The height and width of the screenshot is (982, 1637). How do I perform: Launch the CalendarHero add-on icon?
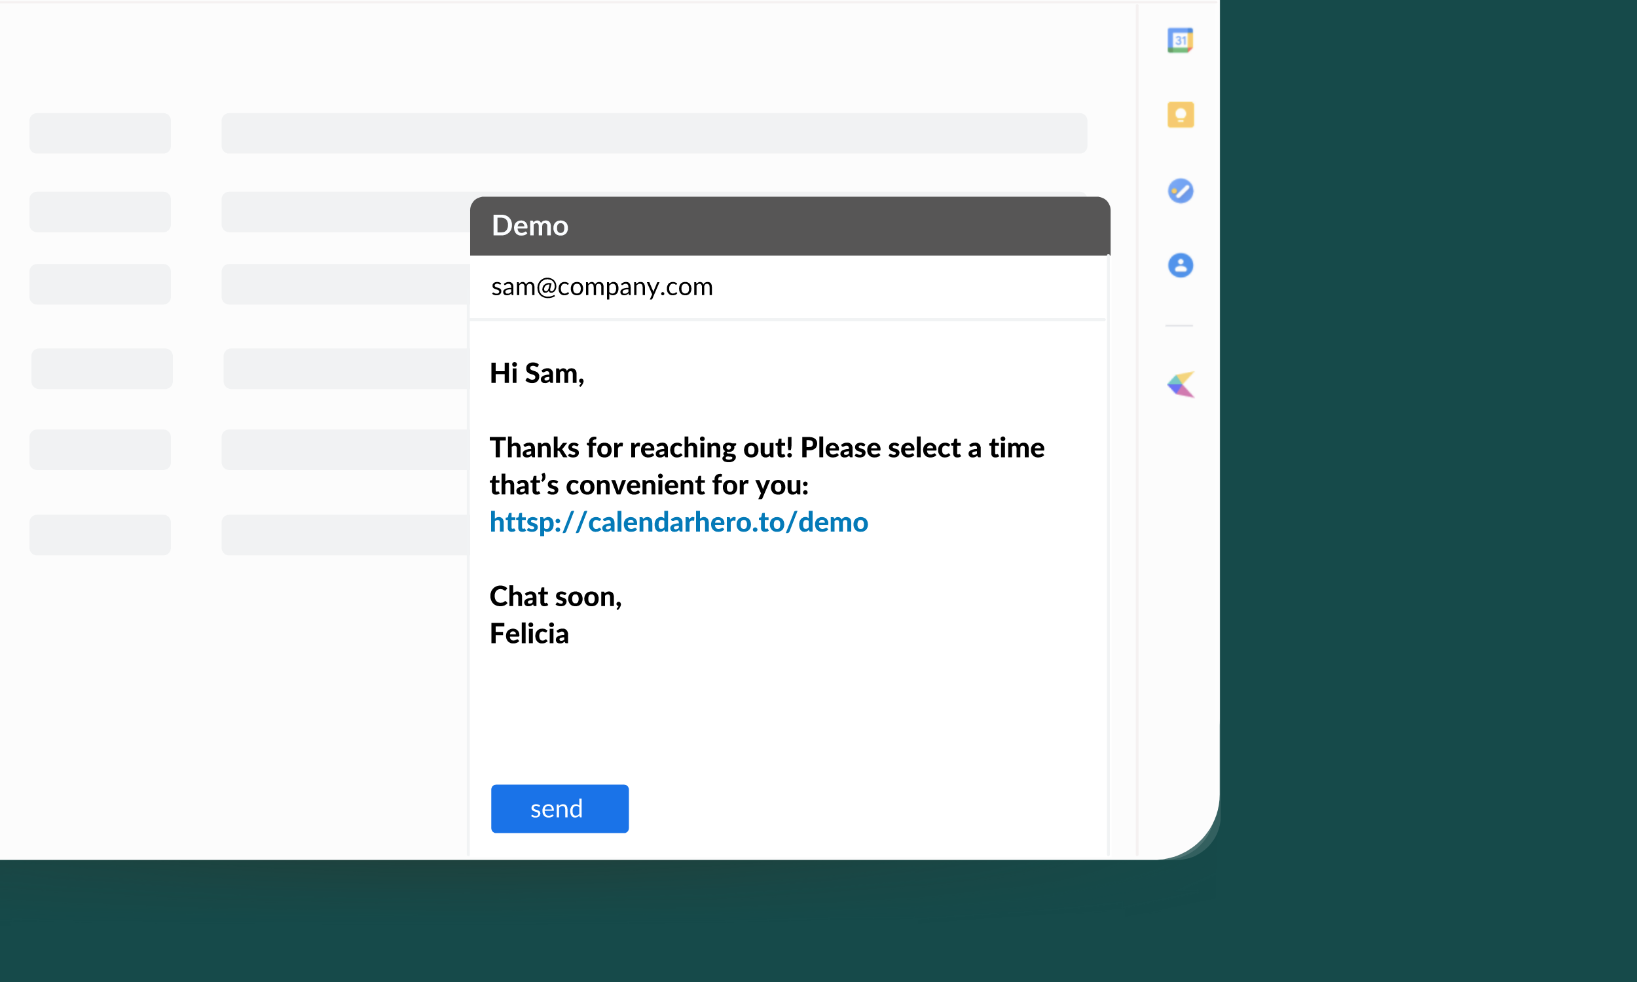coord(1181,384)
